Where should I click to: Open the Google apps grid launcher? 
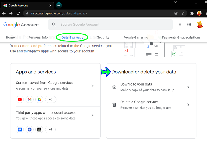coord(189,25)
